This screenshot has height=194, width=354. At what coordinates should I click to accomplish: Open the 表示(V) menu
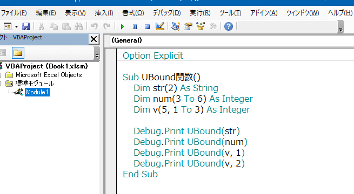[75, 13]
